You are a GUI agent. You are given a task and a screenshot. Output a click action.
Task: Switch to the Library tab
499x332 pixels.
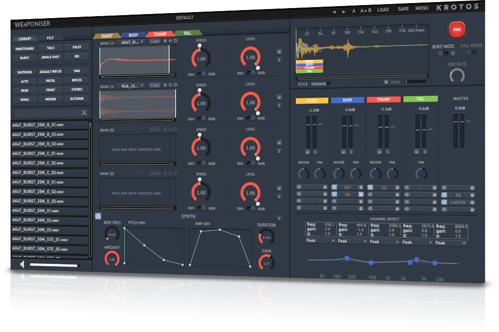(x=25, y=39)
